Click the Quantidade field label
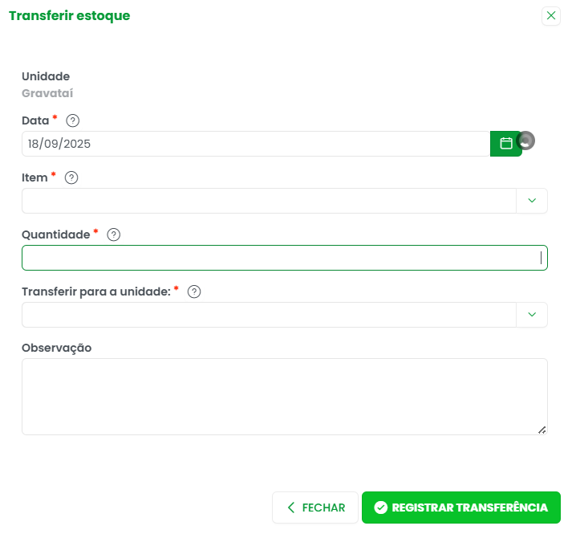Screen dimensions: 572x534 click(55, 234)
